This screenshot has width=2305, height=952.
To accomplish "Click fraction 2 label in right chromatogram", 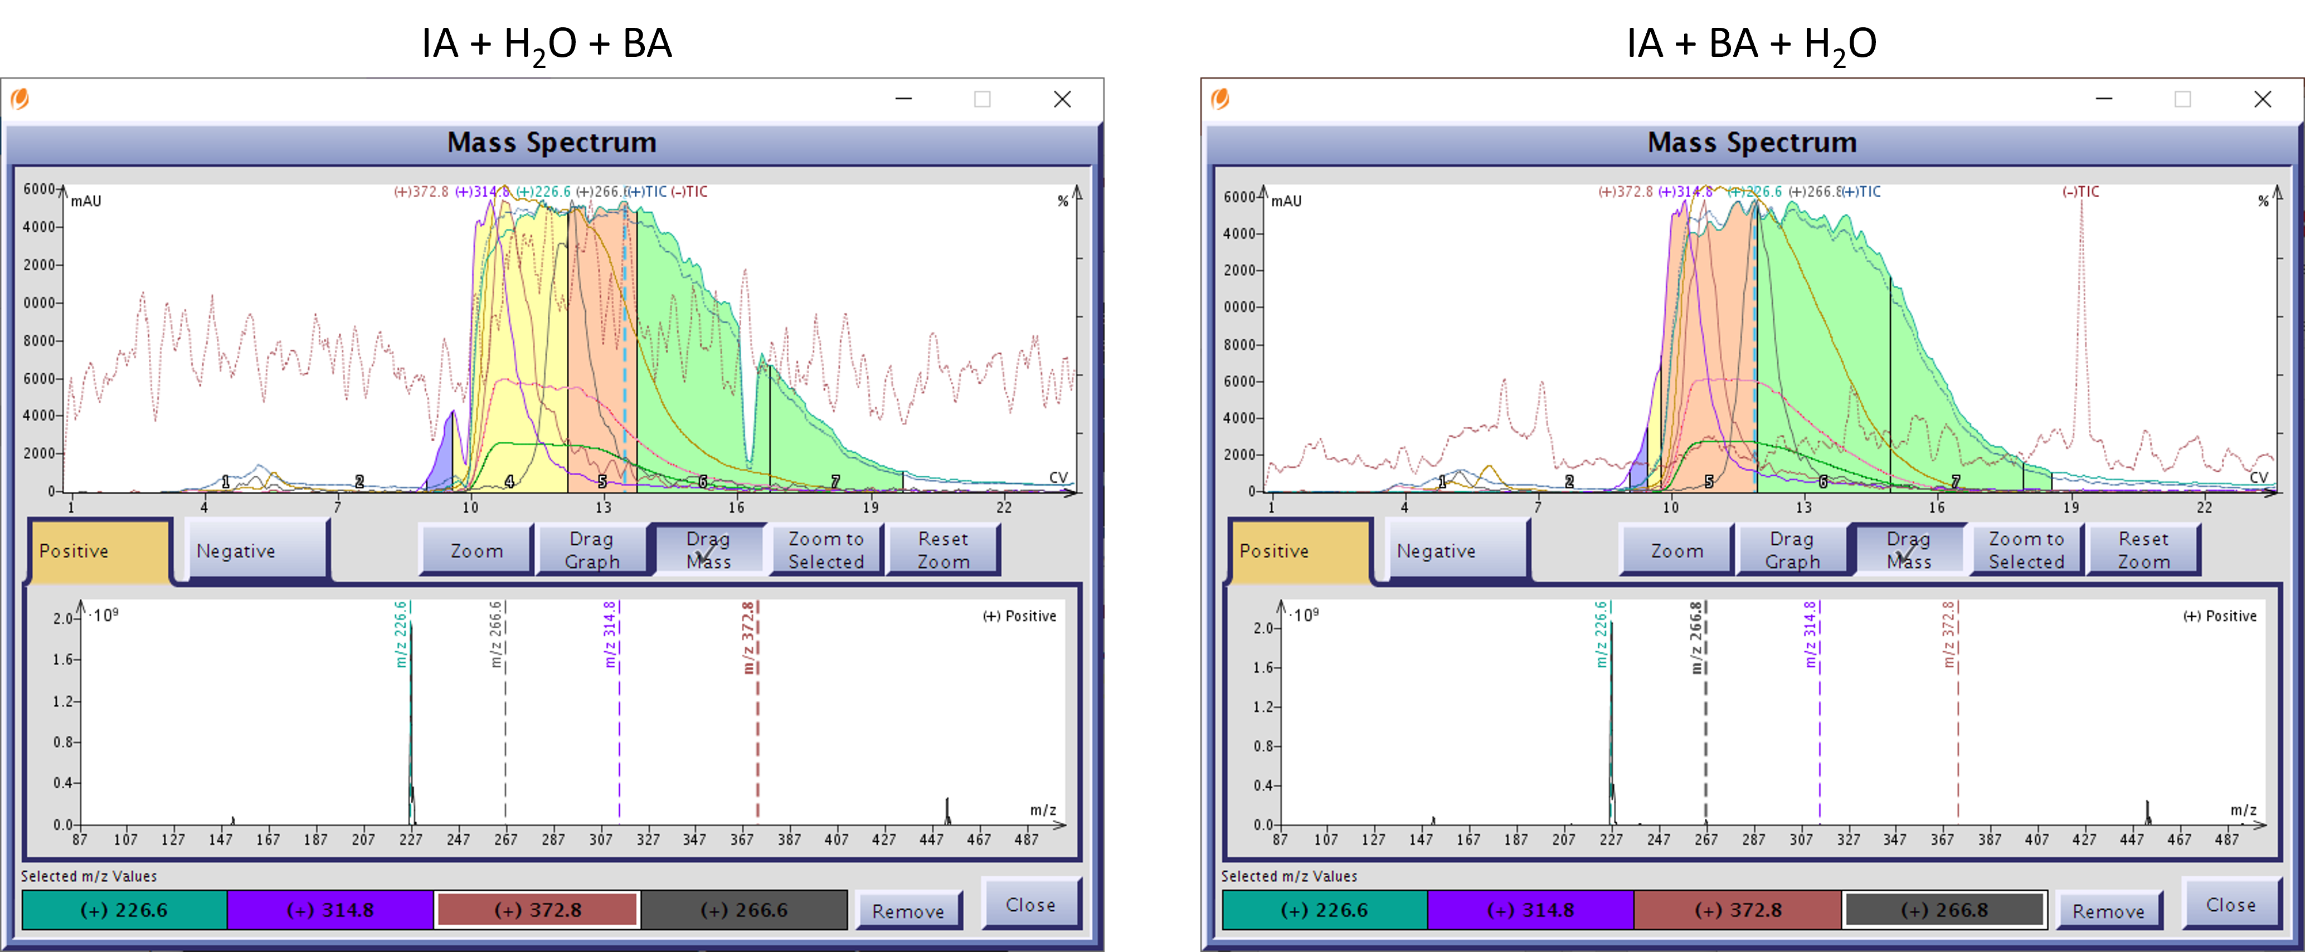I will click(x=1569, y=481).
